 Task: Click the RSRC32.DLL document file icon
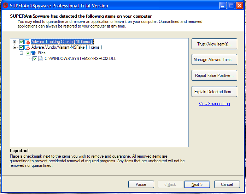40,59
